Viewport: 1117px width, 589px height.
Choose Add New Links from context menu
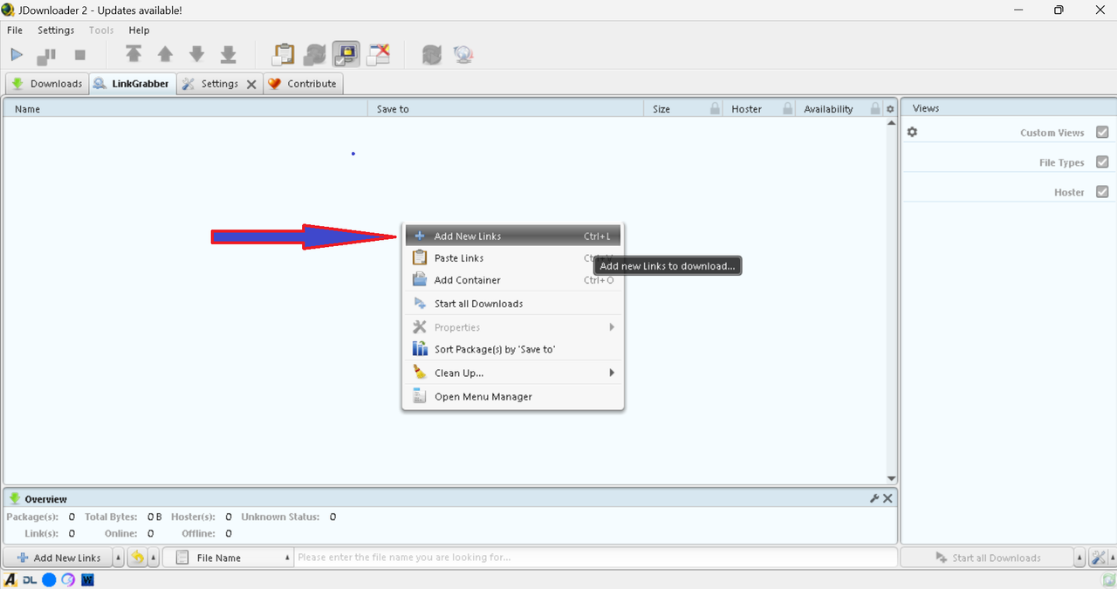pos(513,236)
